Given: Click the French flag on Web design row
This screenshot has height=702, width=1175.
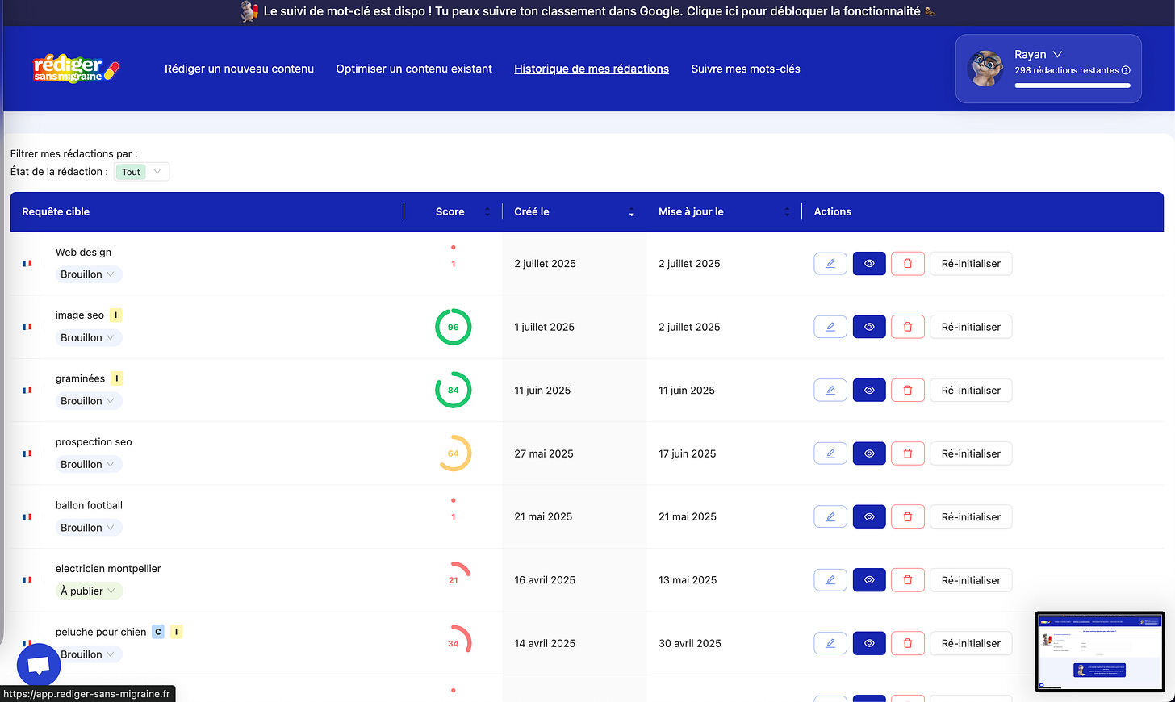Looking at the screenshot, I should (27, 264).
